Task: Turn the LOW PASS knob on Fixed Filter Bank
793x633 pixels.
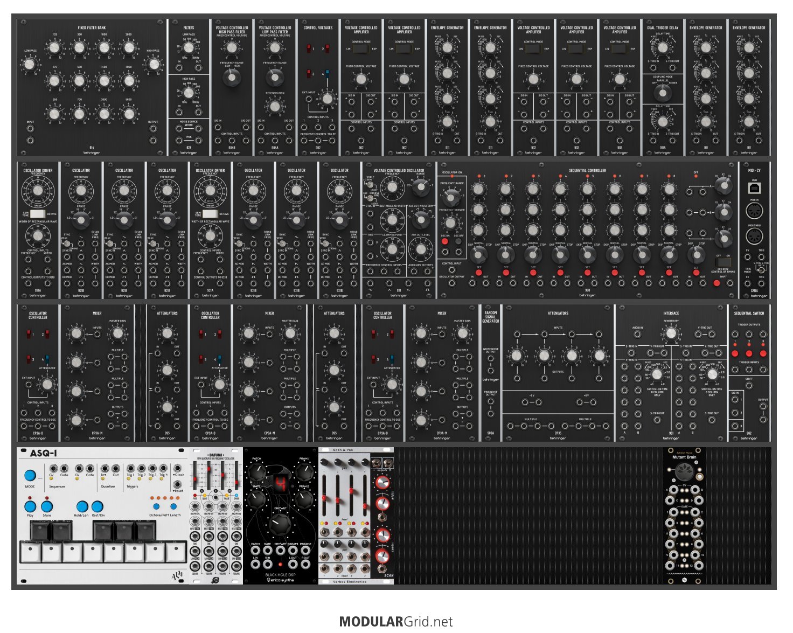Action: pyautogui.click(x=30, y=65)
